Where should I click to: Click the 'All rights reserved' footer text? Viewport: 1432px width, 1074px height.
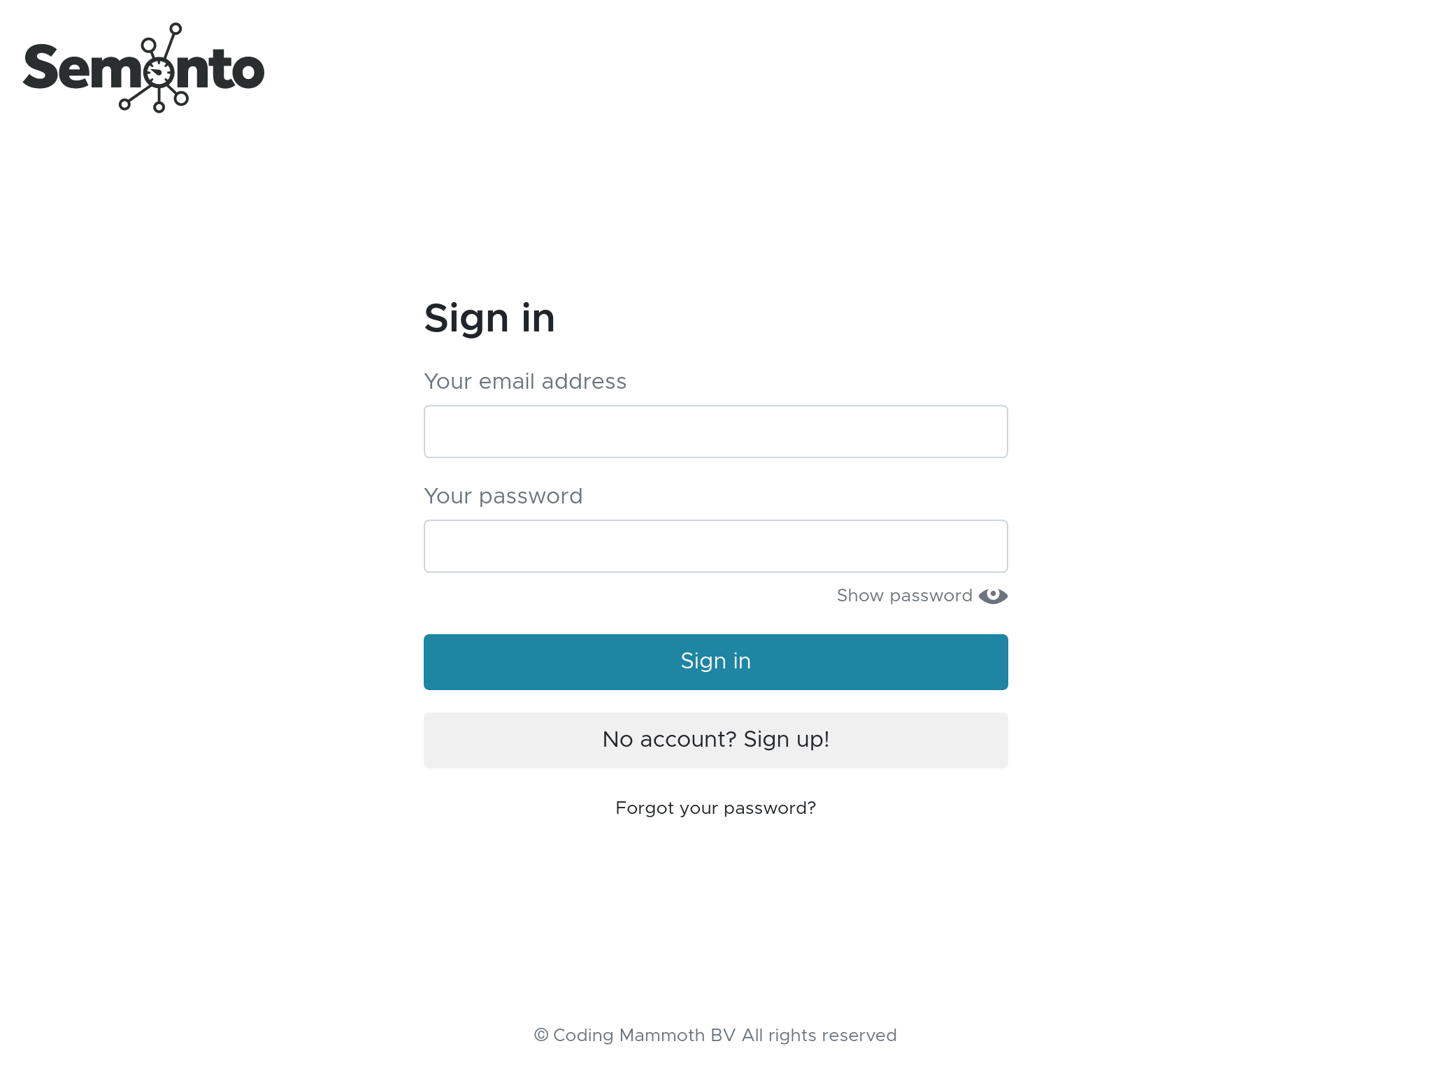tap(819, 1036)
